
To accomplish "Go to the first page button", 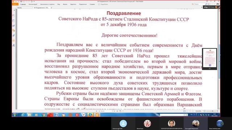I will tap(97, 111).
